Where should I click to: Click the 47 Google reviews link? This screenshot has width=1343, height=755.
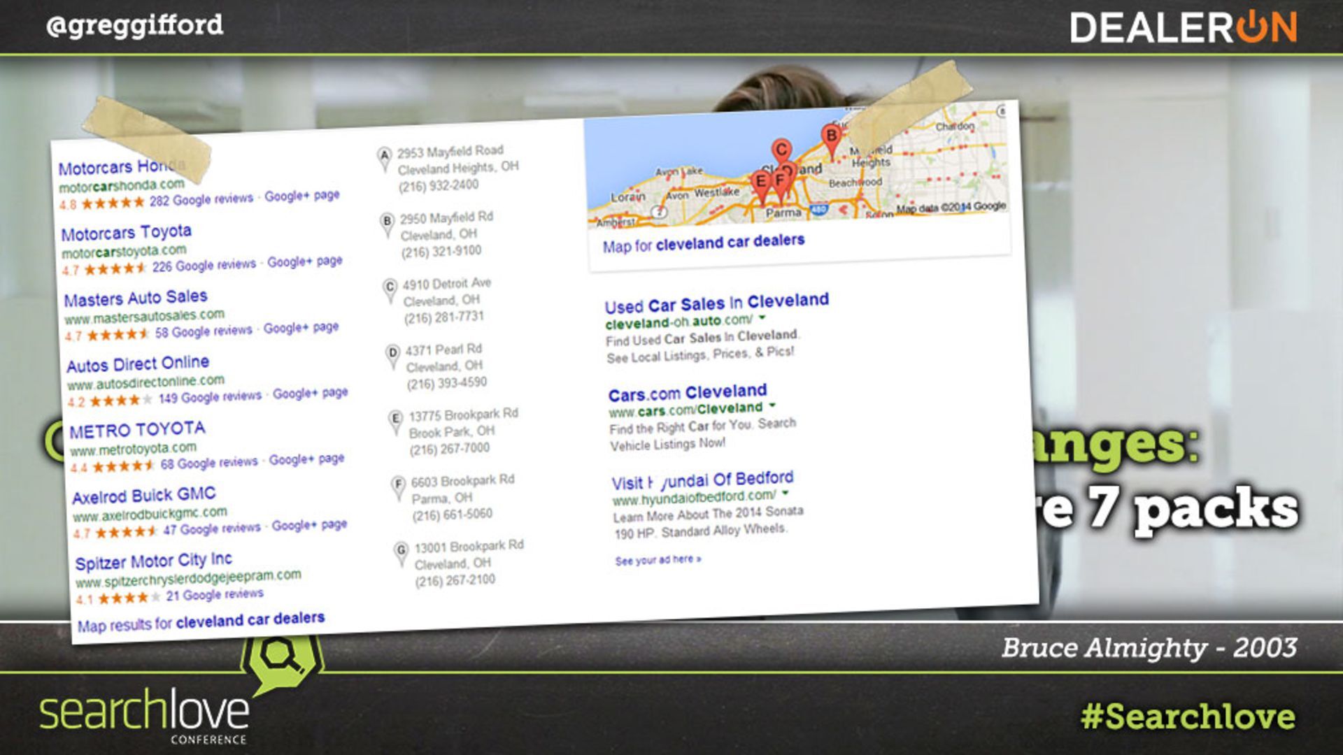pos(212,528)
